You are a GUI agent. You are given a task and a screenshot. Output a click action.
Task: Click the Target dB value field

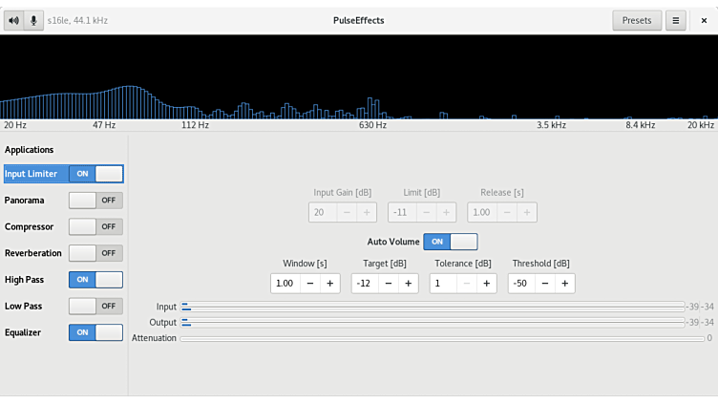point(365,284)
